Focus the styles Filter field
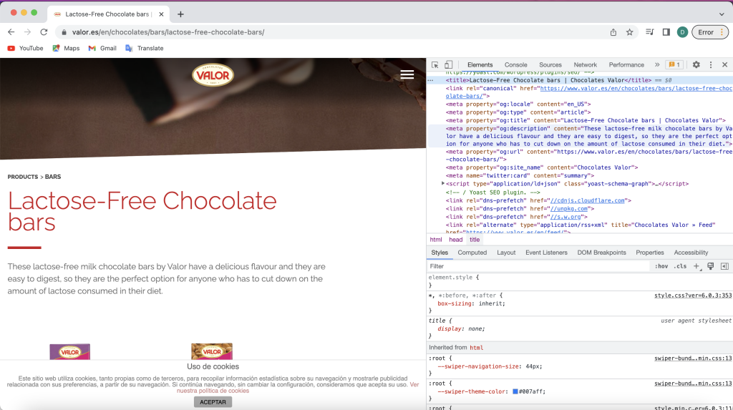The width and height of the screenshot is (733, 410). click(x=538, y=266)
